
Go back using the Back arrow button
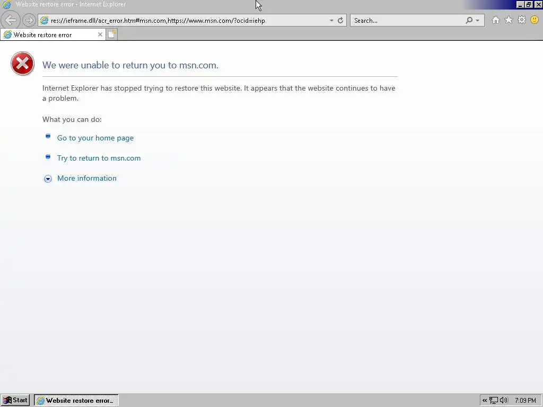(x=11, y=20)
